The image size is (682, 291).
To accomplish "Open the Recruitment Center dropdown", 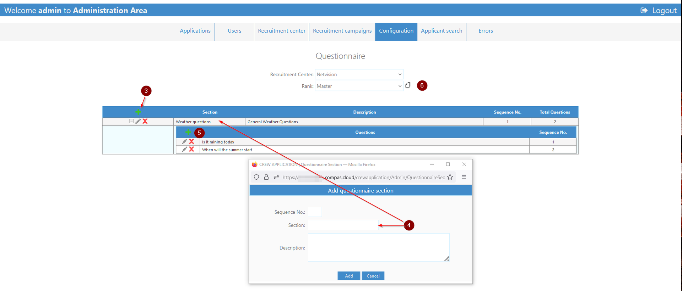I will pyautogui.click(x=359, y=74).
